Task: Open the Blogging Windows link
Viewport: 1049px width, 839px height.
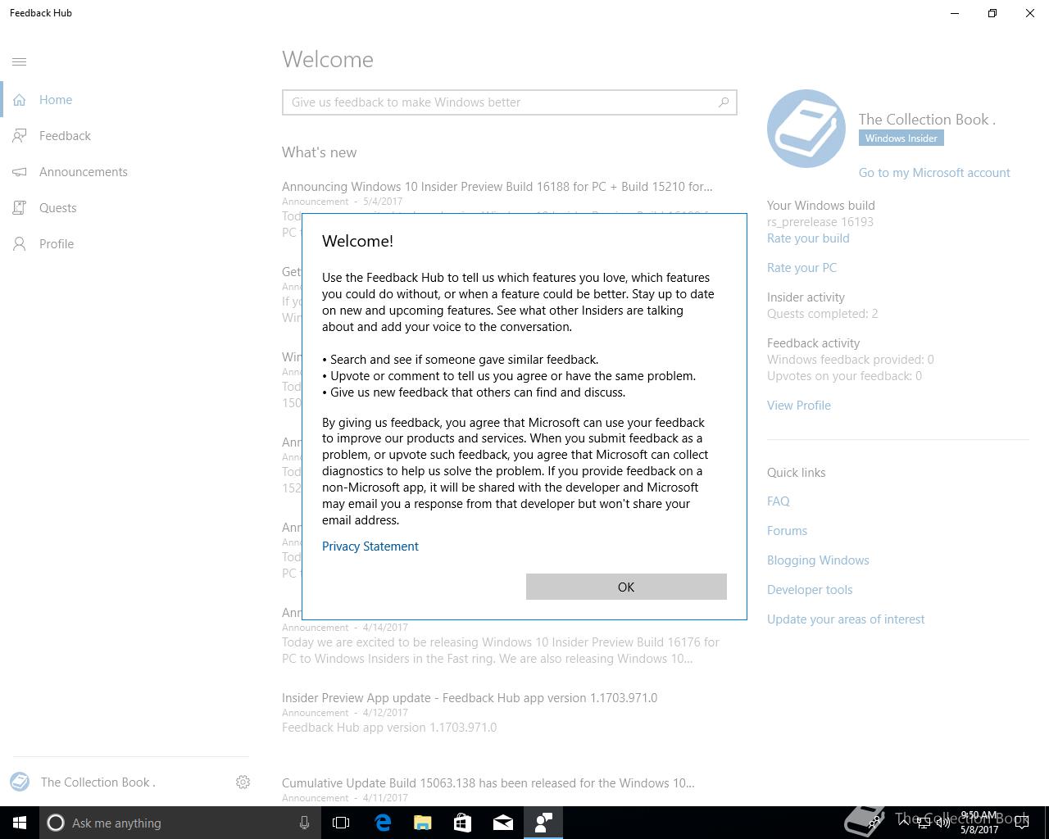Action: pos(818,560)
